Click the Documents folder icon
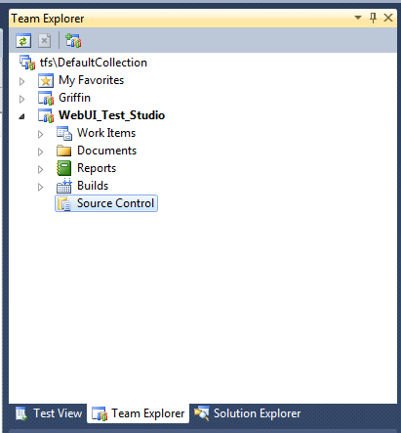Viewport: 401px width, 433px height. pyautogui.click(x=63, y=151)
